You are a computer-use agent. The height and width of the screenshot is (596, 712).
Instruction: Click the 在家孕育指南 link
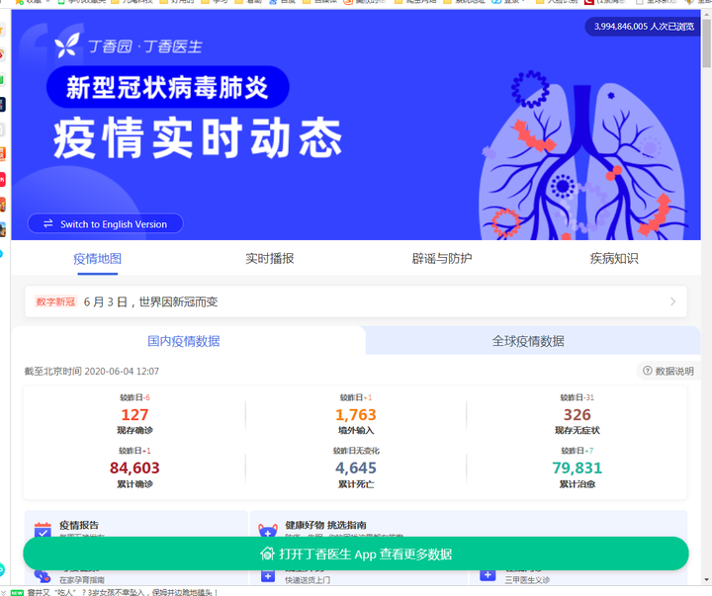82,579
